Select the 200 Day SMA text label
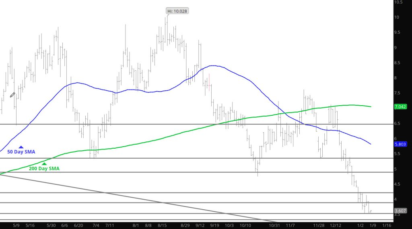 coord(44,169)
